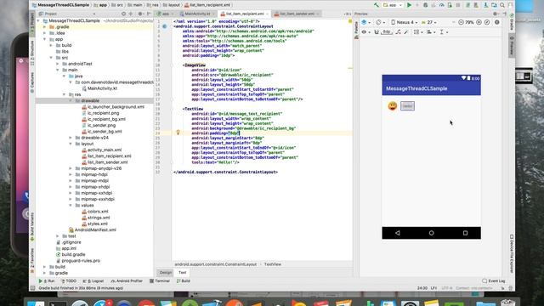The width and height of the screenshot is (544, 306).
Task: Switch to the list_item_sender.xml tab
Action: point(297,14)
